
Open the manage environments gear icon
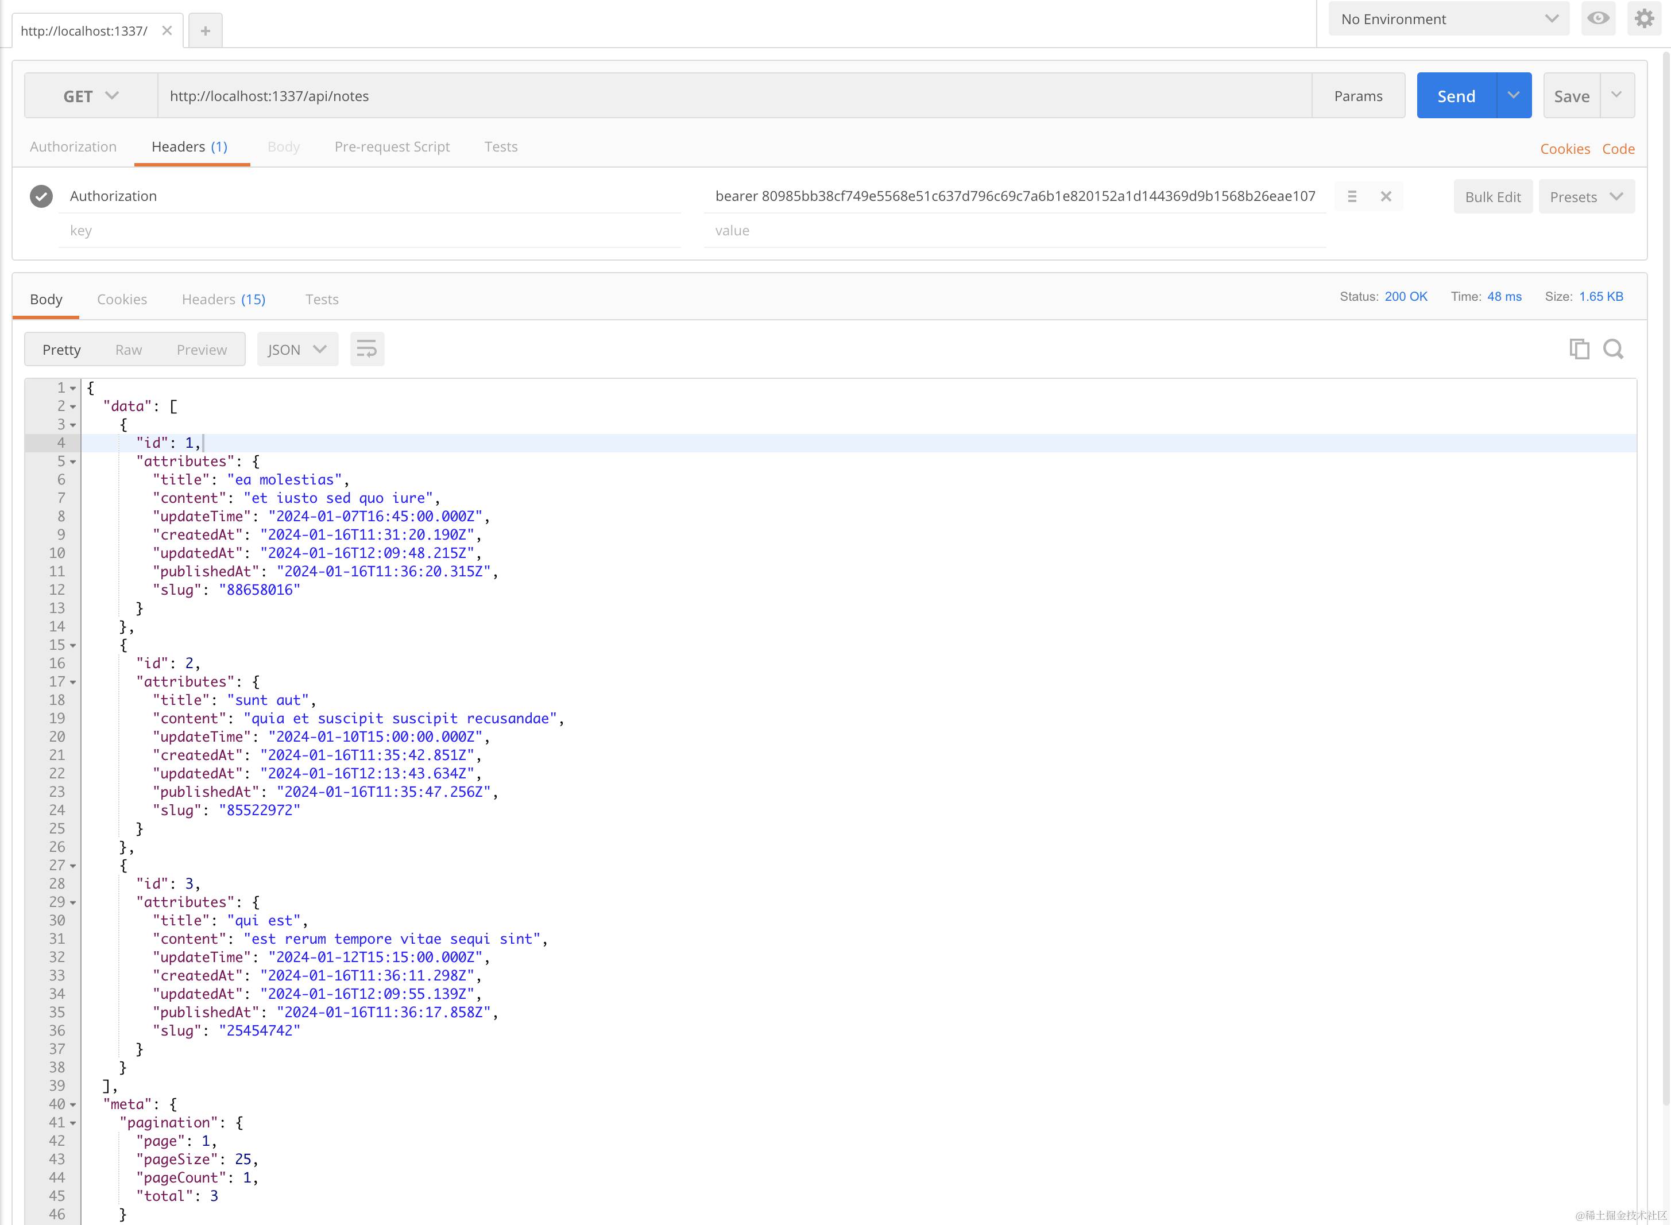click(1643, 18)
